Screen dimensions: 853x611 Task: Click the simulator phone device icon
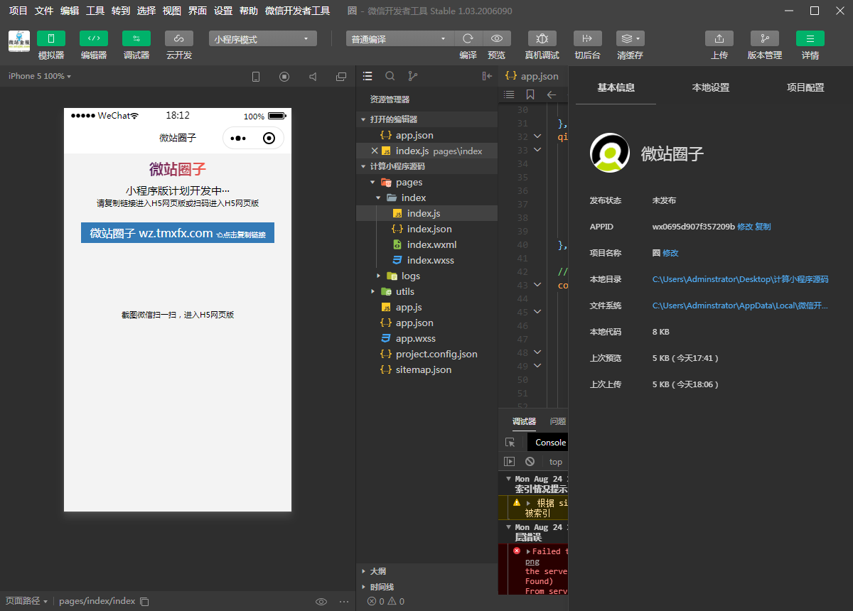click(256, 77)
